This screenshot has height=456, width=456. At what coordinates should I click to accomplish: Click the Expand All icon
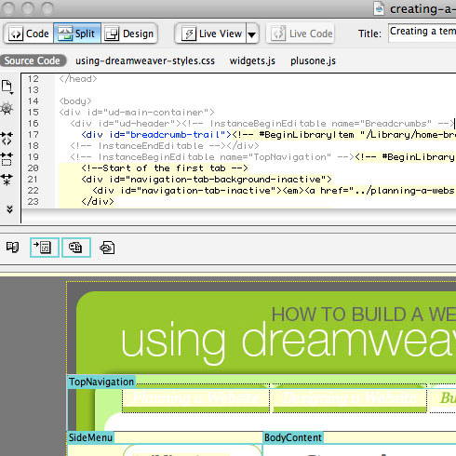(7, 180)
